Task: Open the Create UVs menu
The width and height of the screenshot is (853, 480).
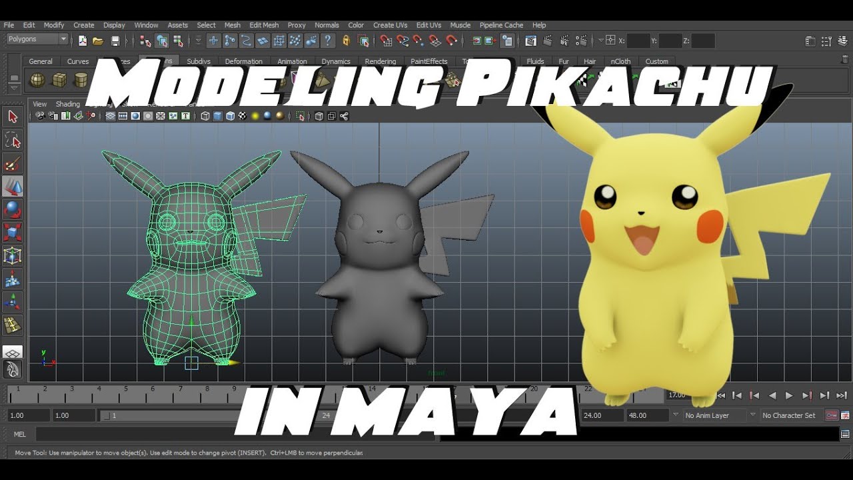Action: coord(390,25)
